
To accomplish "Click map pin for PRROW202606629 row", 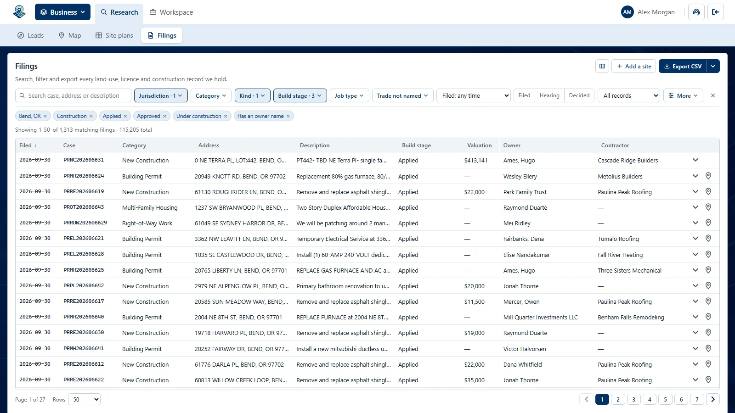I will point(708,223).
